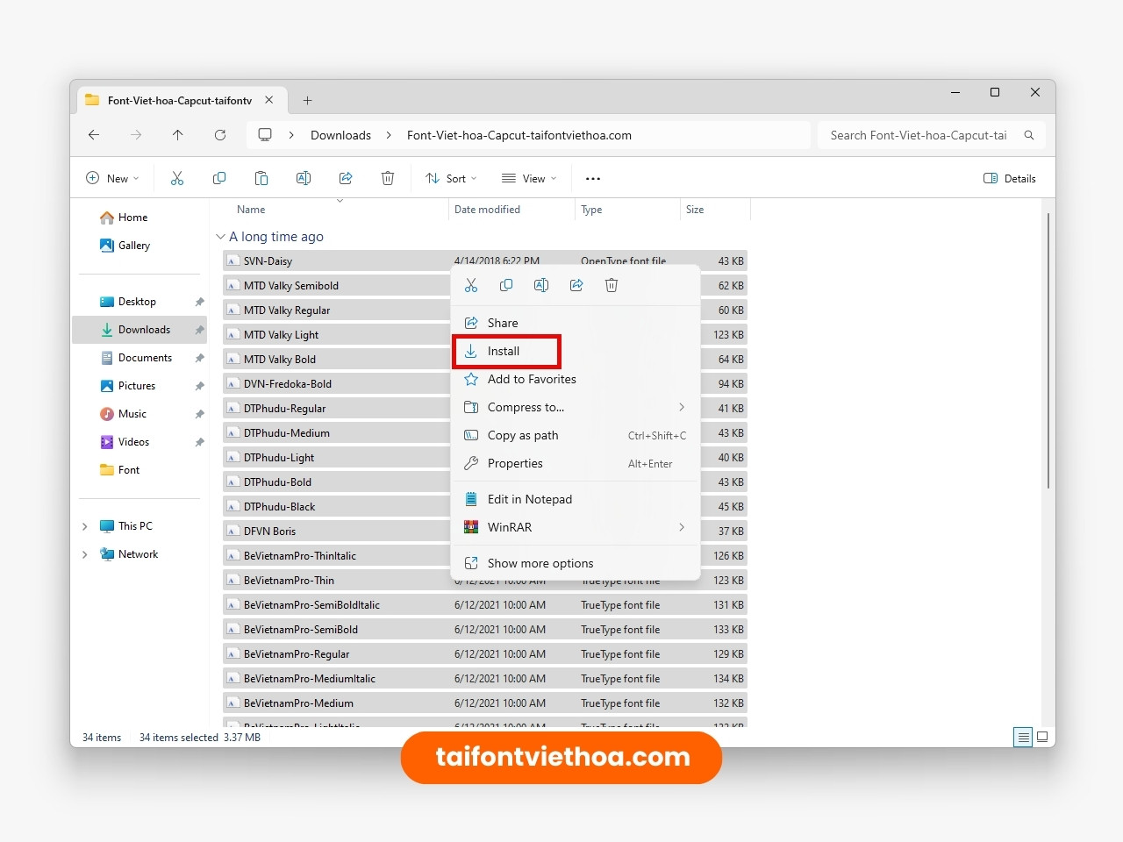1123x842 pixels.
Task: Click the Font-Viet-hoa-Capcut-taifontviethoa.com breadcrumb
Action: click(x=519, y=135)
